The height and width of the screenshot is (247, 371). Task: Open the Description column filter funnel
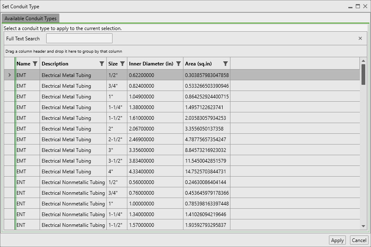pyautogui.click(x=101, y=64)
